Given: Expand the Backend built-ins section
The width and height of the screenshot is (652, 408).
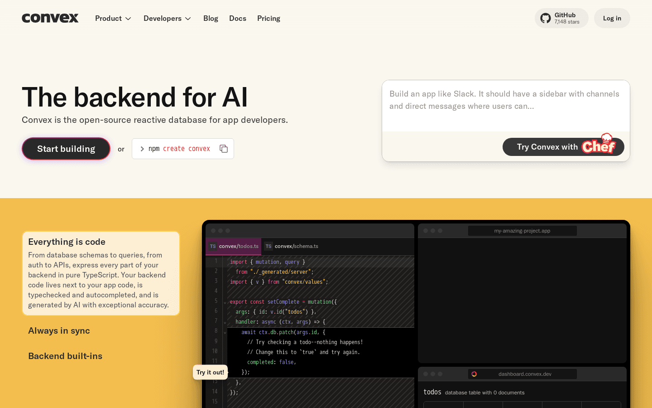Looking at the screenshot, I should tap(65, 356).
